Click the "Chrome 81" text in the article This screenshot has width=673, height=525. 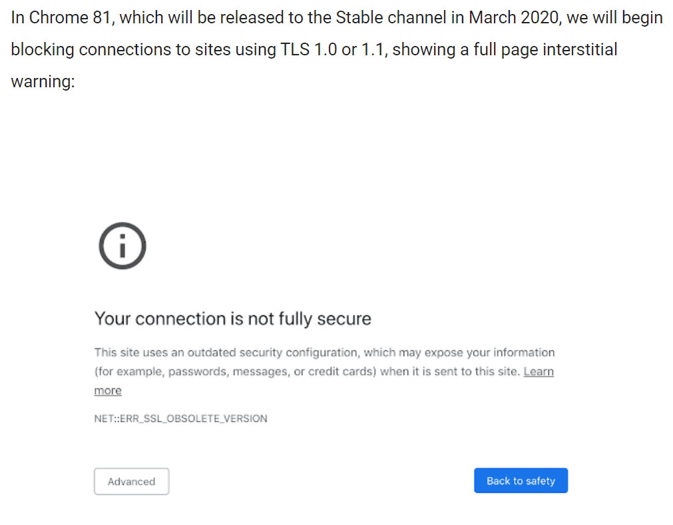click(x=71, y=17)
